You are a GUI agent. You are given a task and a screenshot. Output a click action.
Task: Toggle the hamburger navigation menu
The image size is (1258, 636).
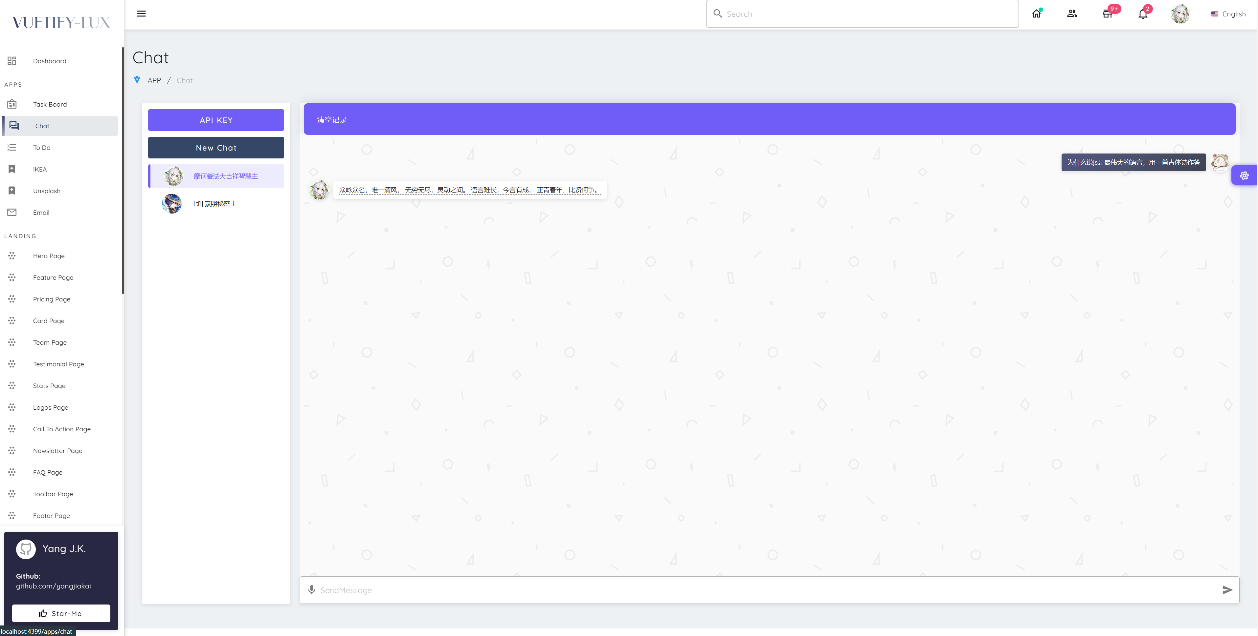[141, 14]
